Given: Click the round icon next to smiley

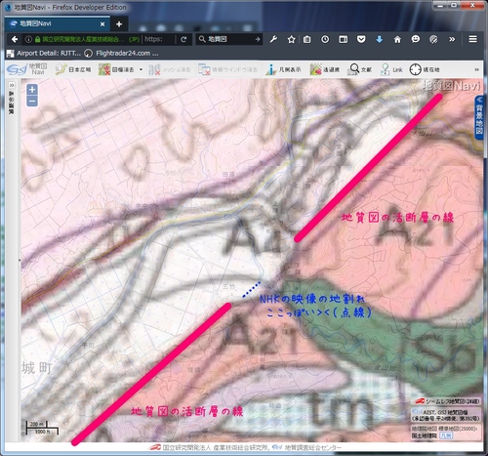Looking at the screenshot, I should point(433,39).
